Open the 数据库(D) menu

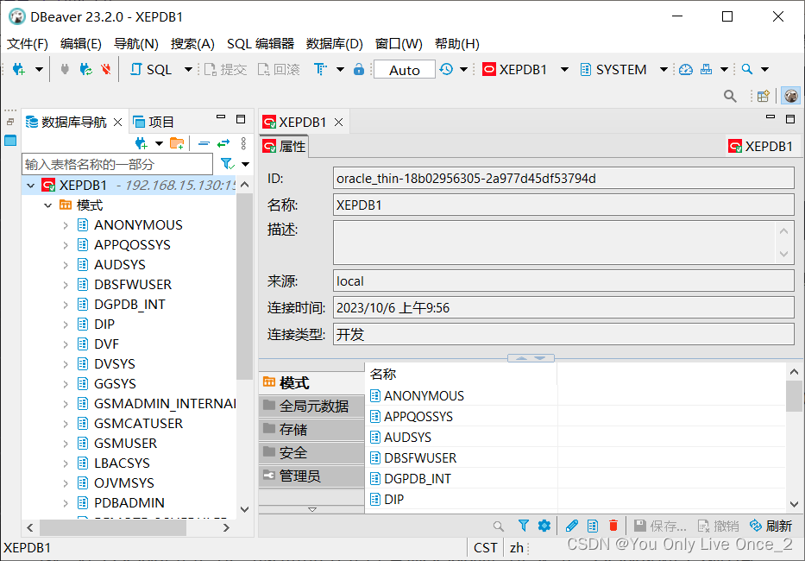click(334, 44)
